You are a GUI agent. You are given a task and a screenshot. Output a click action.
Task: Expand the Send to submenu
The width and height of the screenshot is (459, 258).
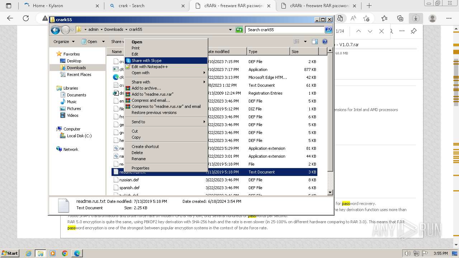166,122
